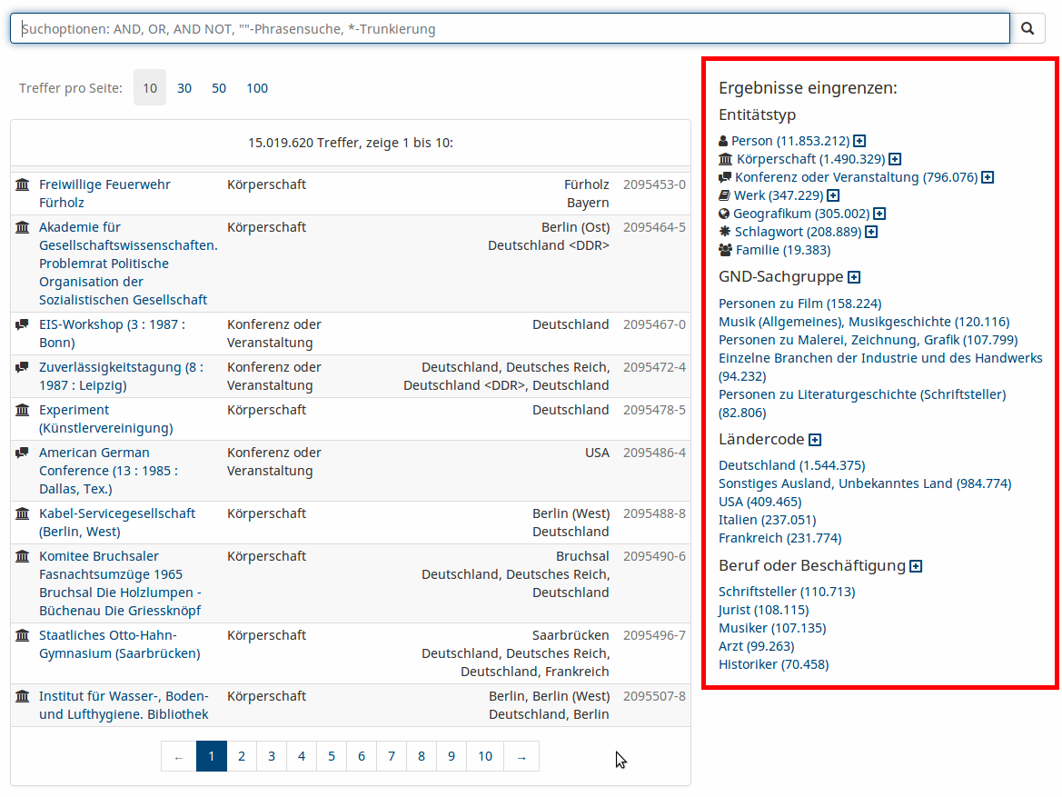1062x797 pixels.
Task: Click plus icon next to Konferenz oder Veranstaltung
Action: pyautogui.click(x=988, y=177)
